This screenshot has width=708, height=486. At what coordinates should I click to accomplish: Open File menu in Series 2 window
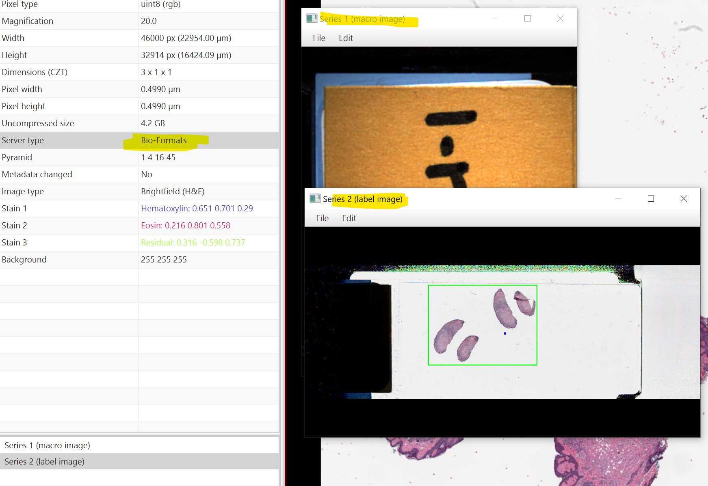tap(322, 218)
